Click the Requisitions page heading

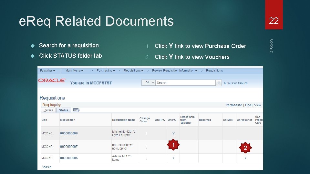(x=52, y=98)
